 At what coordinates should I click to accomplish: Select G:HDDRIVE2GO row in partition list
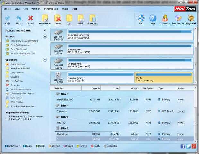(x=125, y=100)
